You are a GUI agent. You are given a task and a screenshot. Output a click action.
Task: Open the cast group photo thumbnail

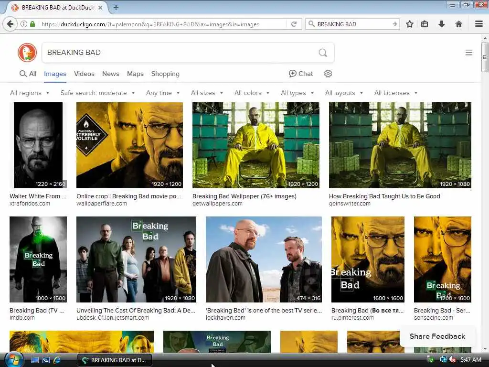pyautogui.click(x=136, y=259)
